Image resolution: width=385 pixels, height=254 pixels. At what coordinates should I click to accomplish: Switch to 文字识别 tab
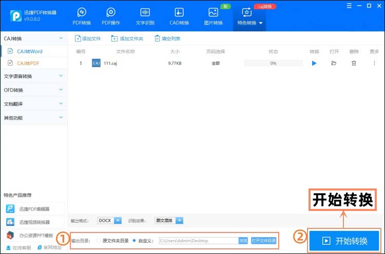145,16
